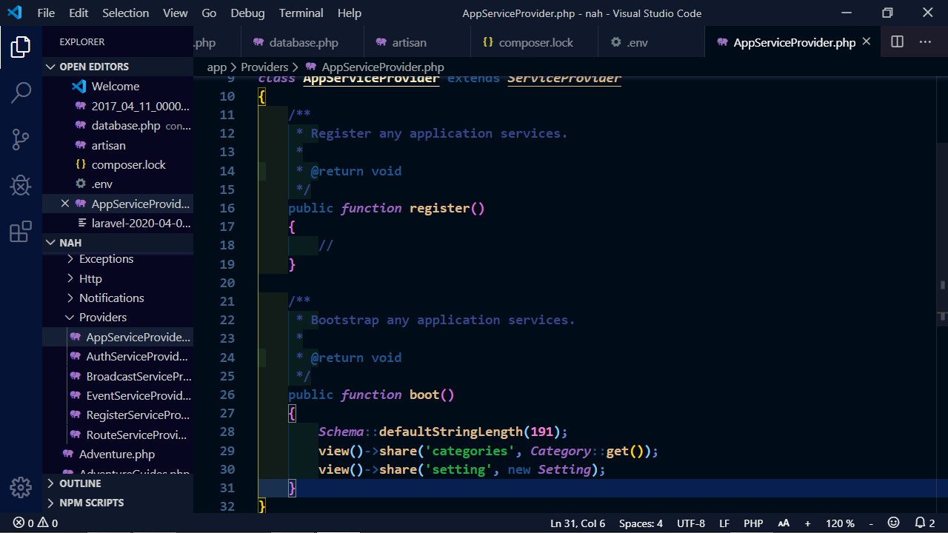Click the feedback smiley in status bar
This screenshot has height=533, width=948.
894,523
